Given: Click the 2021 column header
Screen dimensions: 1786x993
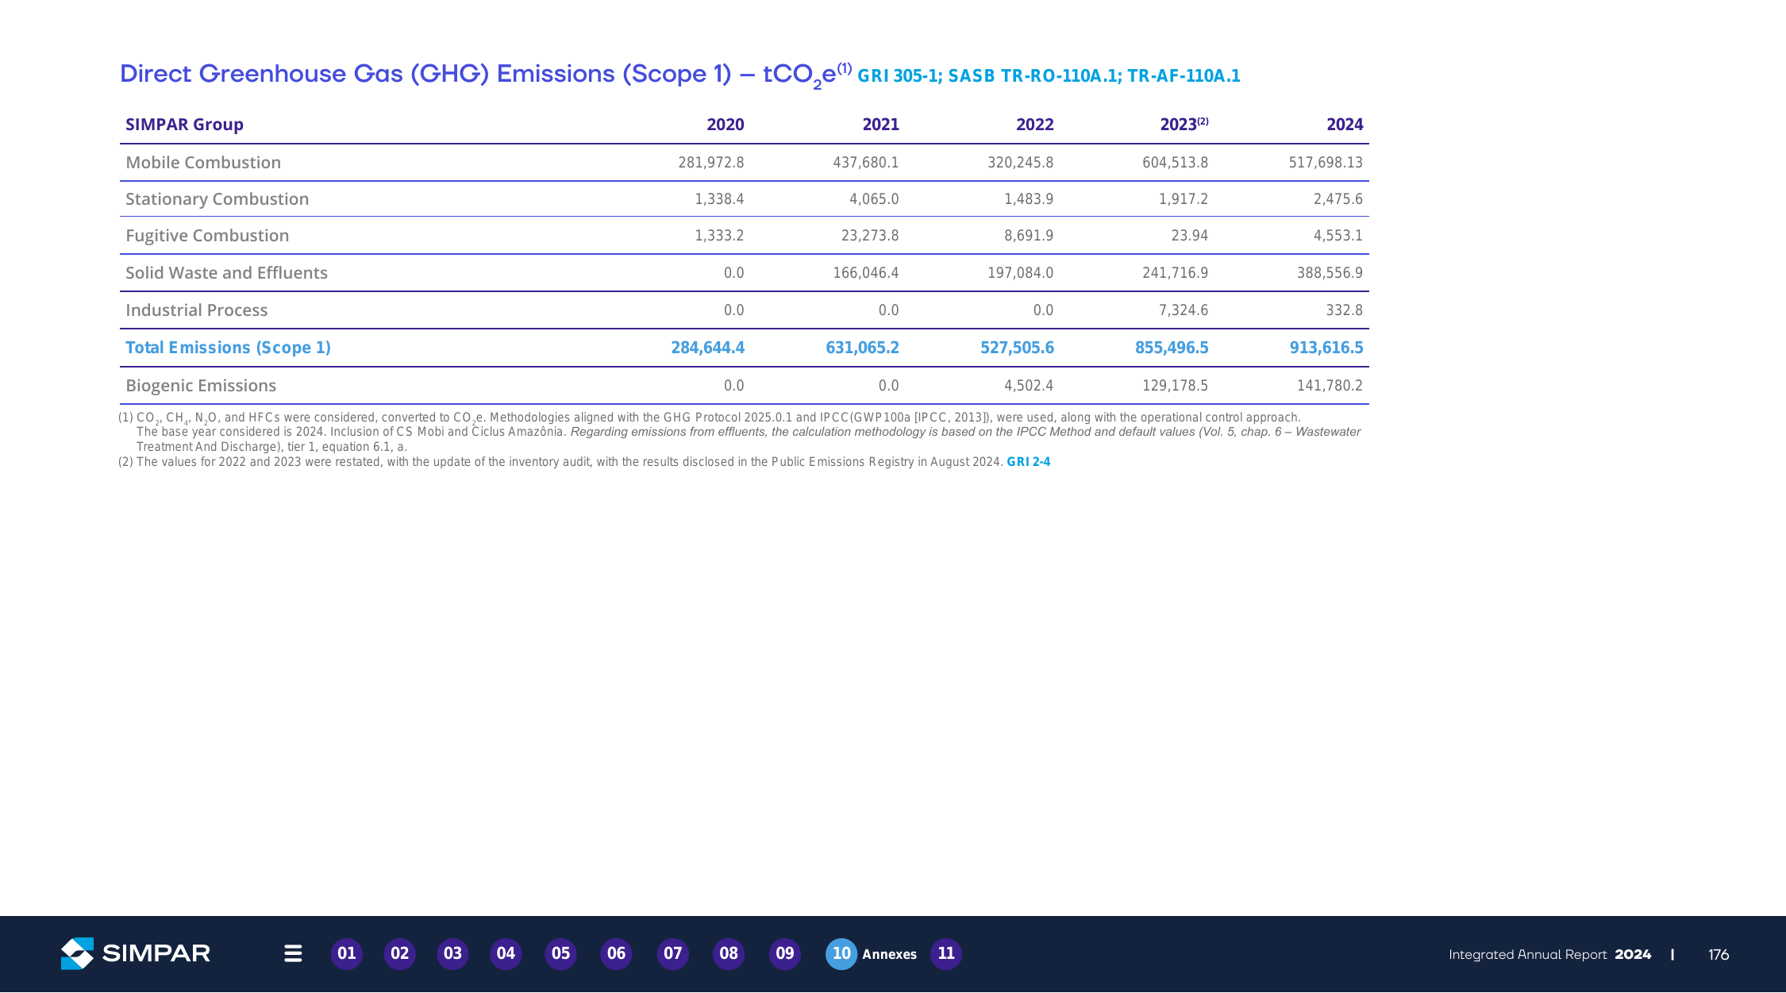Looking at the screenshot, I should point(881,125).
